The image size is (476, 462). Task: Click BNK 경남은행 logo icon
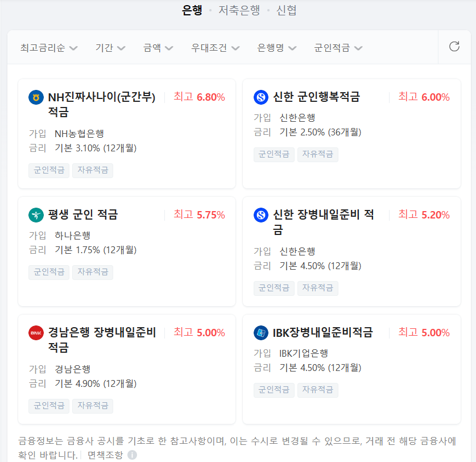click(x=36, y=333)
